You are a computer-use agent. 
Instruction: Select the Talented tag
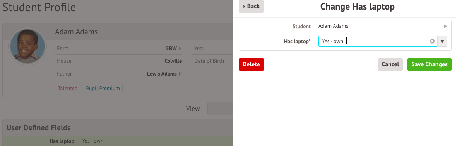pos(68,89)
